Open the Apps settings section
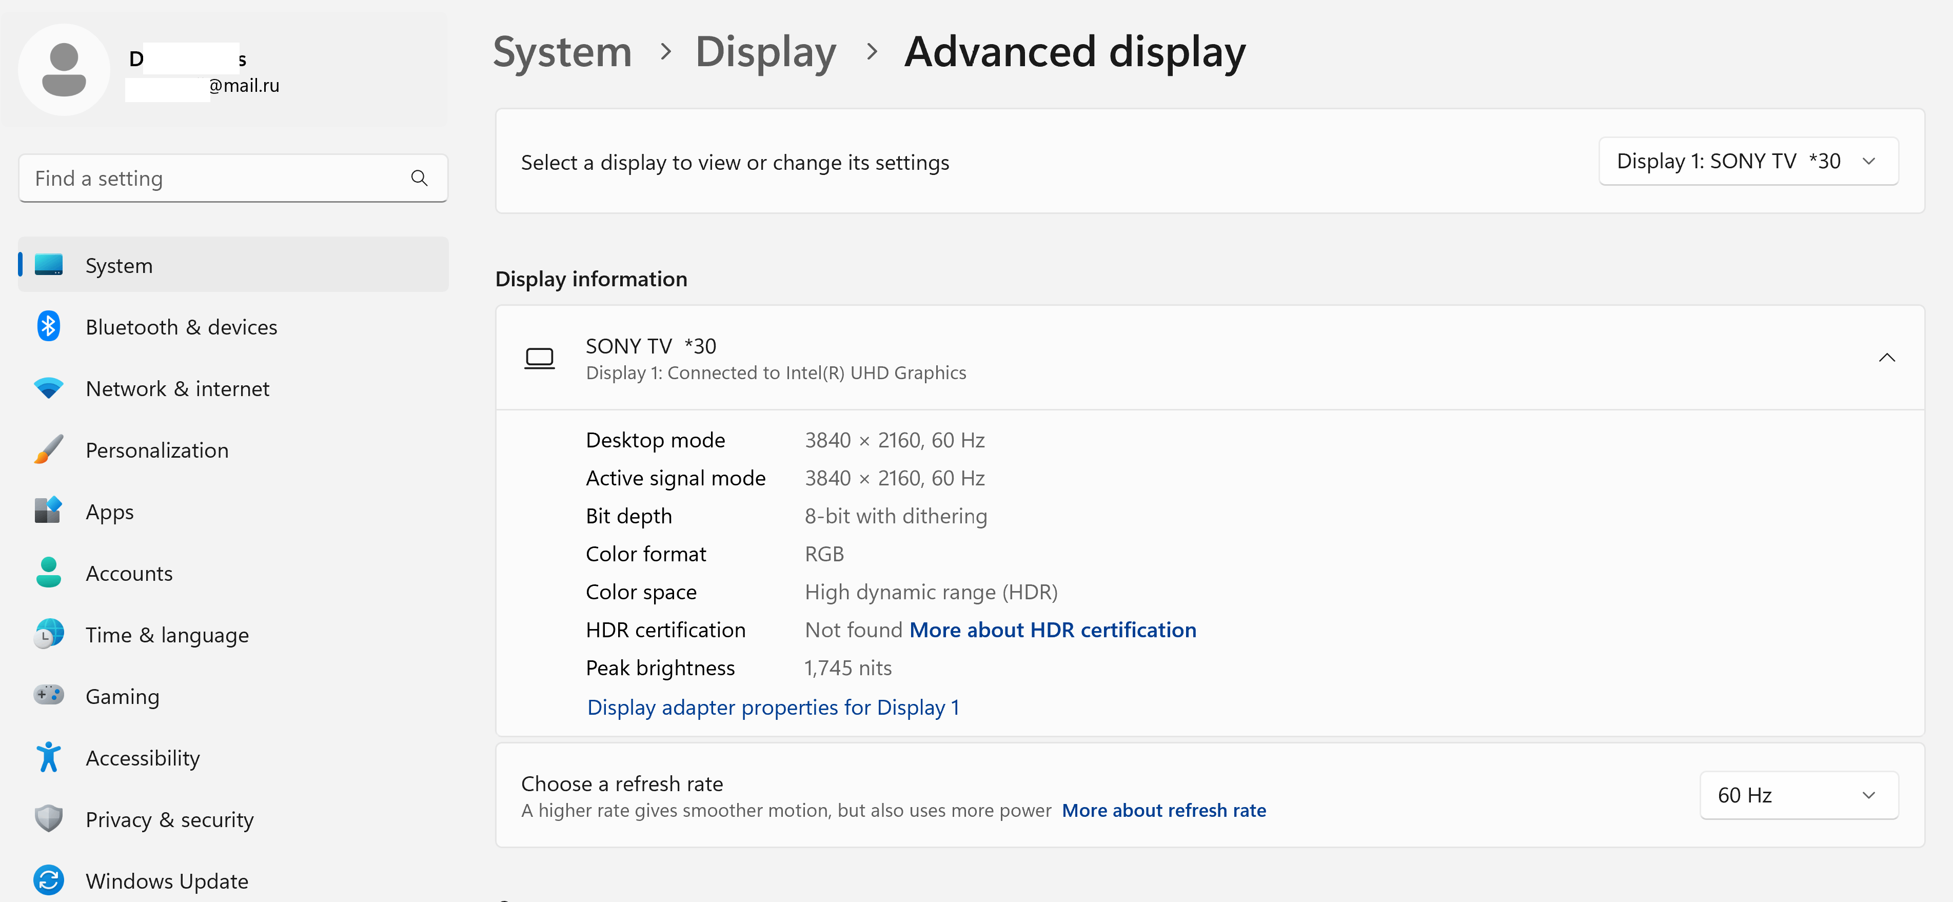The height and width of the screenshot is (902, 1953). [110, 512]
